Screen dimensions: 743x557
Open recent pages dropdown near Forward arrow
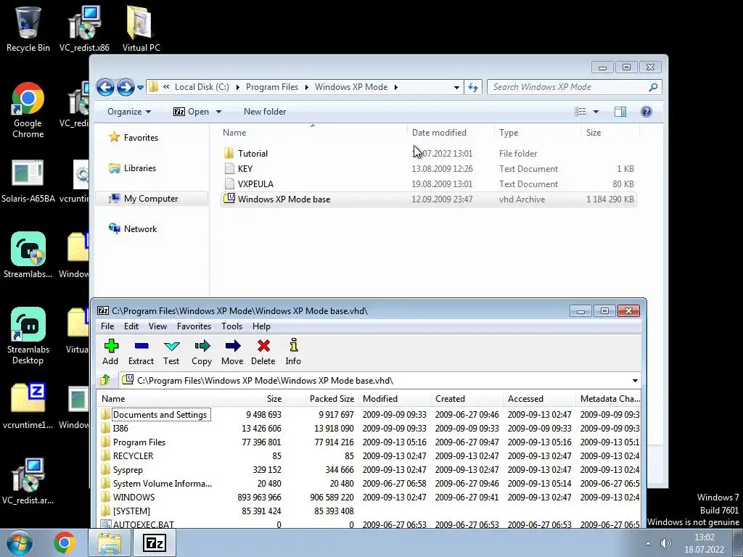pos(140,88)
